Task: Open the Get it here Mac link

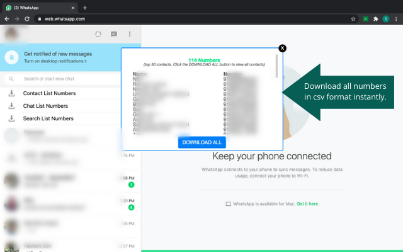Action: pyautogui.click(x=307, y=204)
